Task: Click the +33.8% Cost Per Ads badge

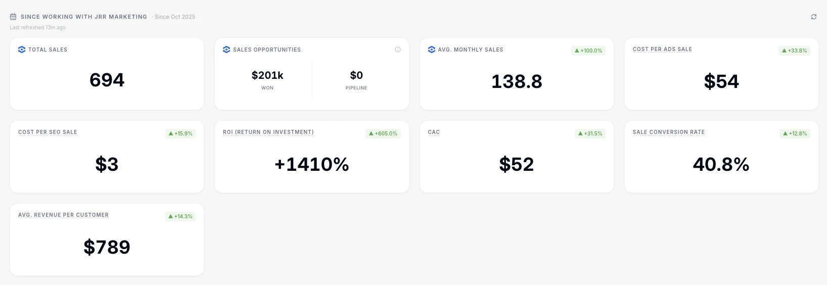Action: point(794,51)
